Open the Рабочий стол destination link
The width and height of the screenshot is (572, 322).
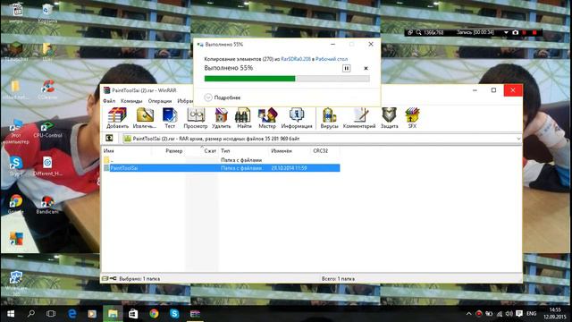click(x=332, y=59)
